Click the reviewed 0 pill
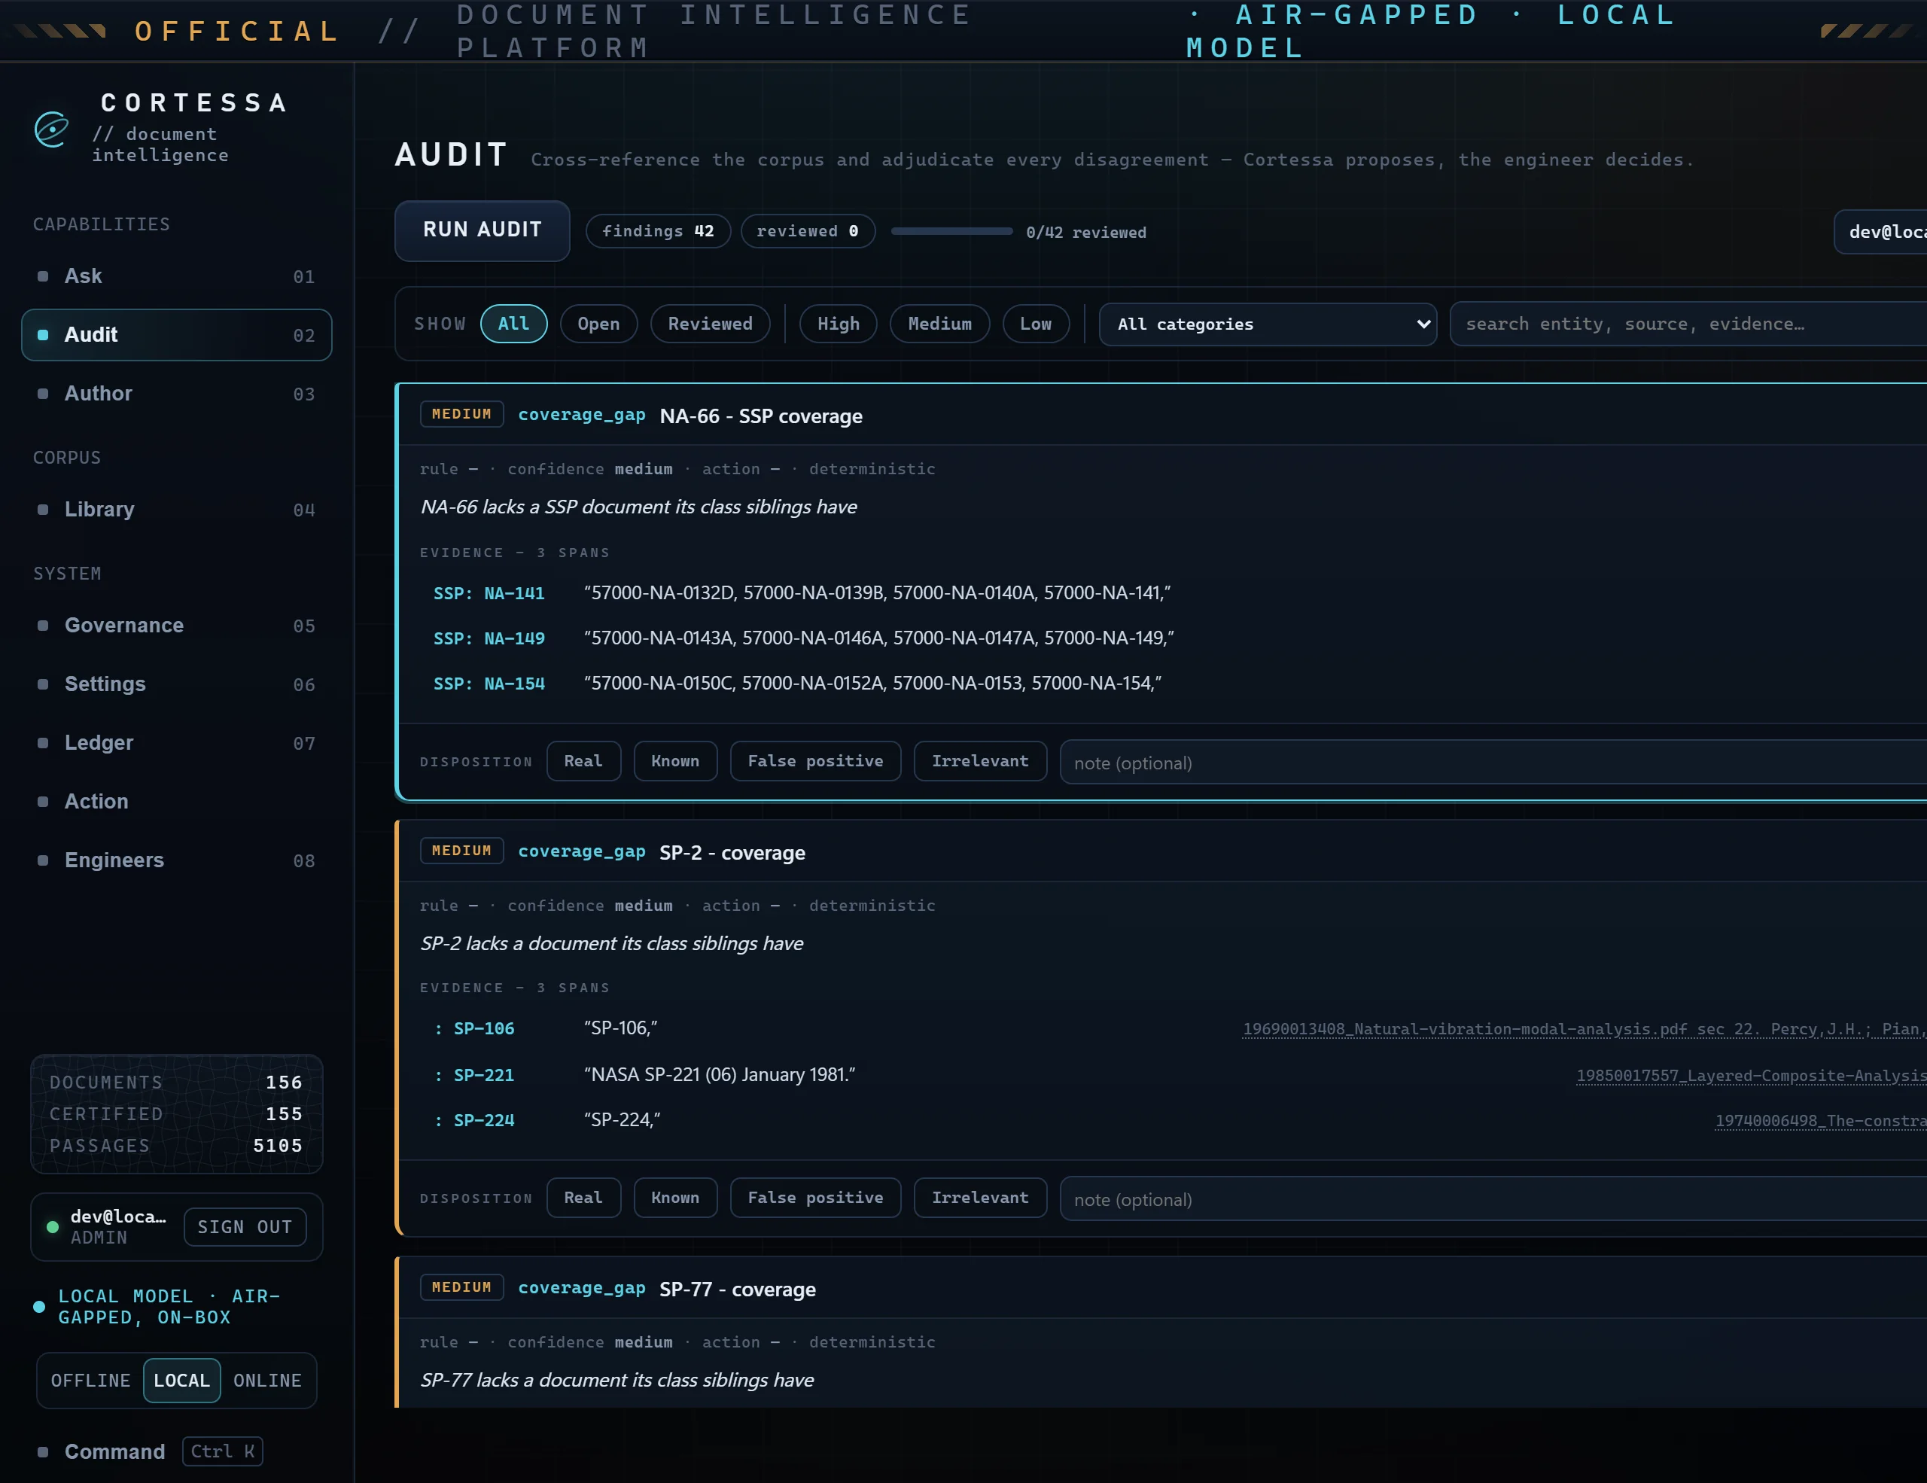This screenshot has height=1483, width=1927. (808, 231)
